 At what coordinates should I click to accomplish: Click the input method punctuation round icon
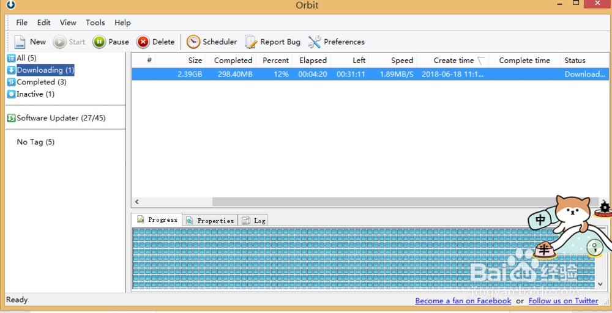click(x=595, y=247)
